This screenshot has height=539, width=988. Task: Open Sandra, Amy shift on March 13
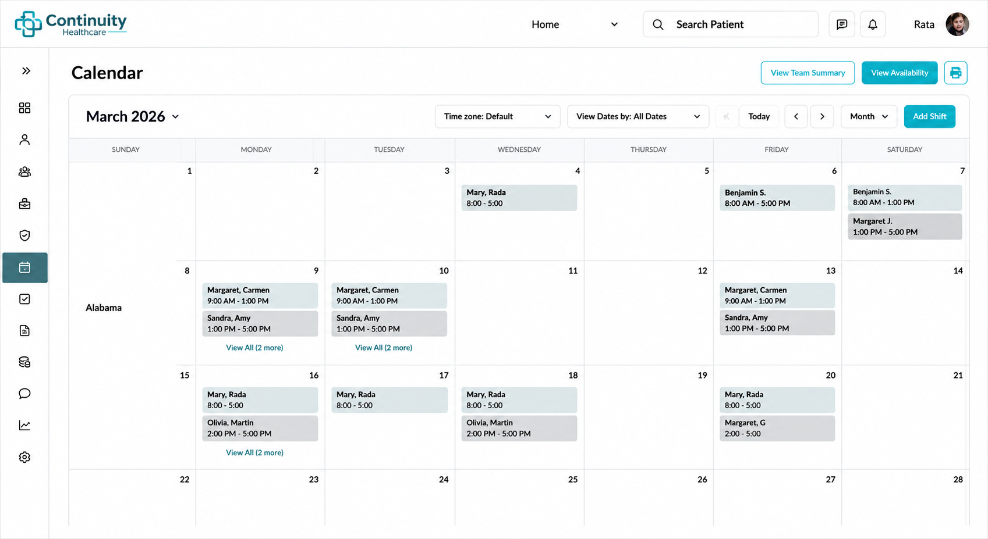777,323
